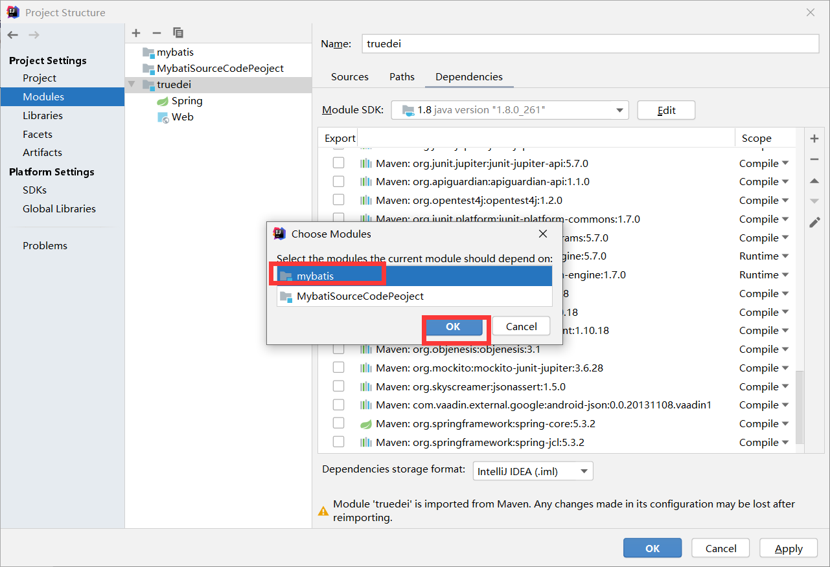Viewport: 830px width, 567px height.
Task: Click the Apply button
Action: click(789, 548)
